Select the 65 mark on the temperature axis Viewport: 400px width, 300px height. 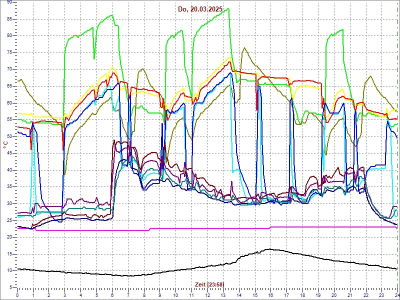tap(9, 86)
